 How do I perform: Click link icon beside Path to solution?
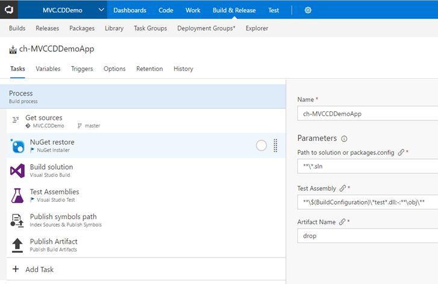tap(401, 152)
